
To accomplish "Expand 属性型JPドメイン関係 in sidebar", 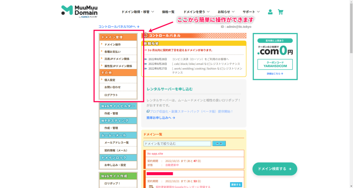I will click(x=118, y=66).
